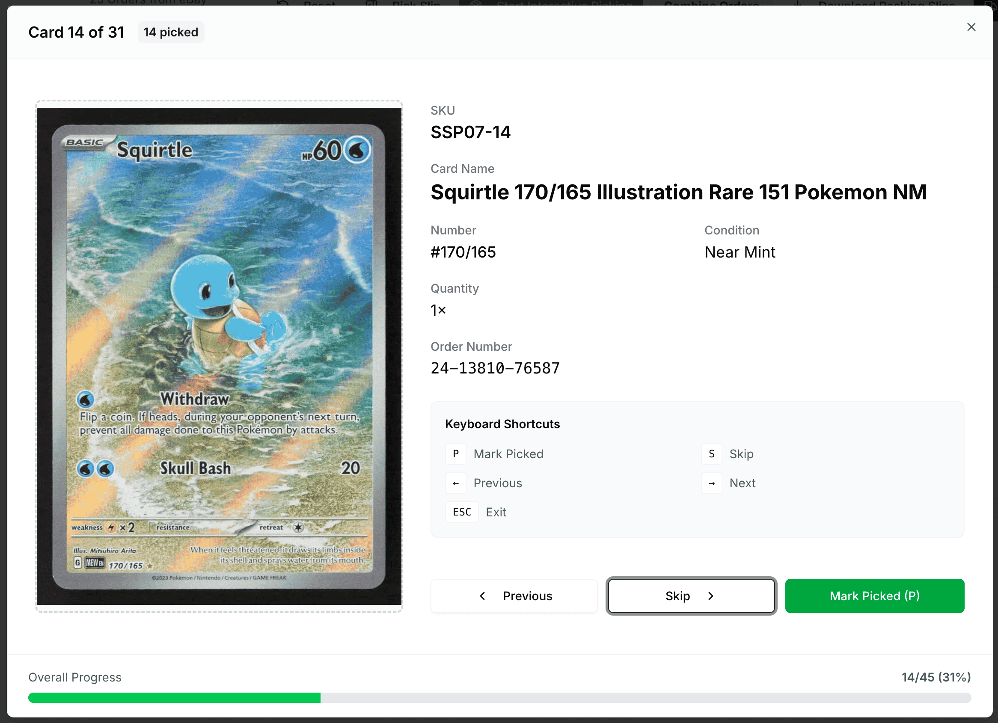Viewport: 998px width, 723px height.
Task: Click the left arrow shortcut badge for Previous
Action: (455, 483)
